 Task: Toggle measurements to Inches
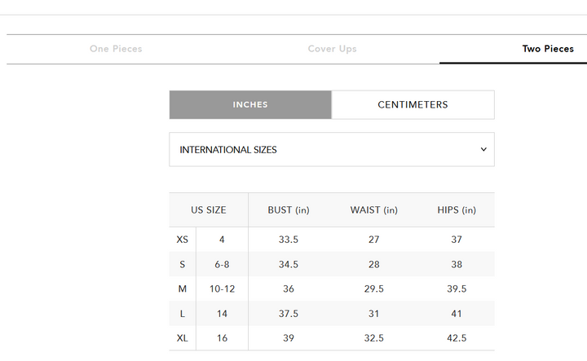pyautogui.click(x=250, y=105)
